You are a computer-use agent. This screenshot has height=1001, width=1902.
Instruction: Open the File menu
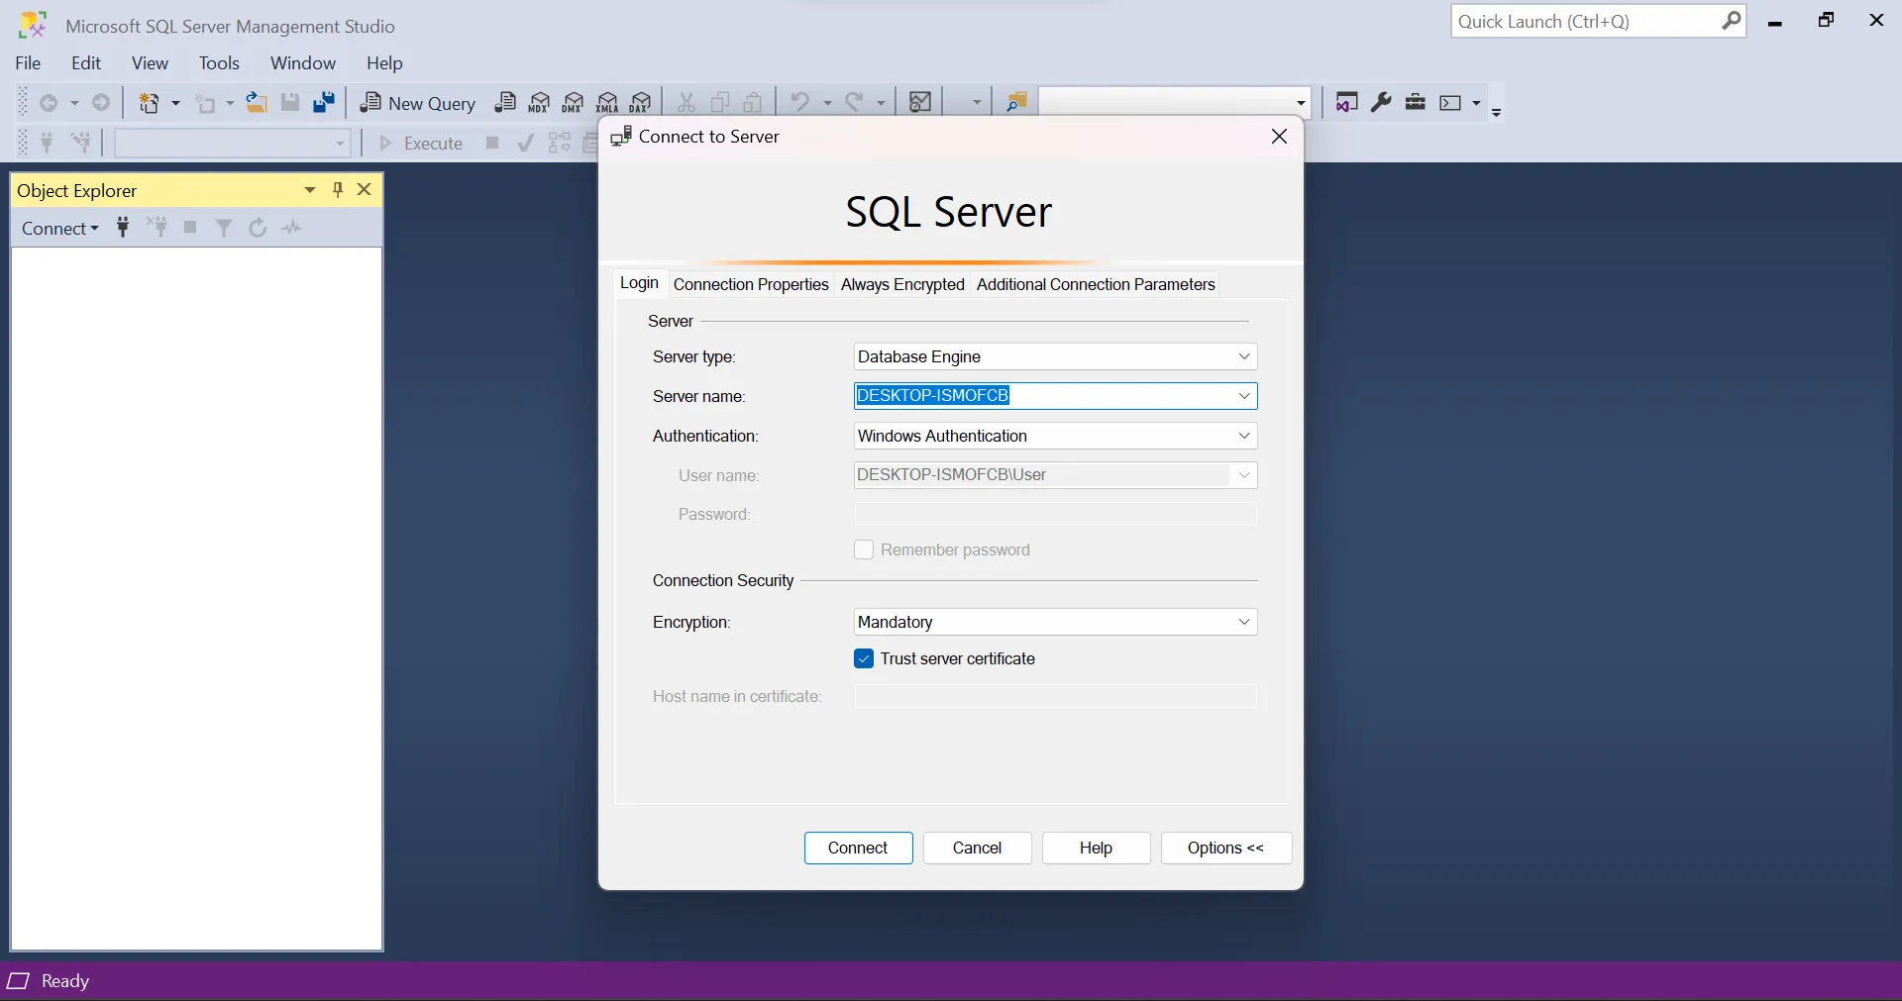[29, 63]
